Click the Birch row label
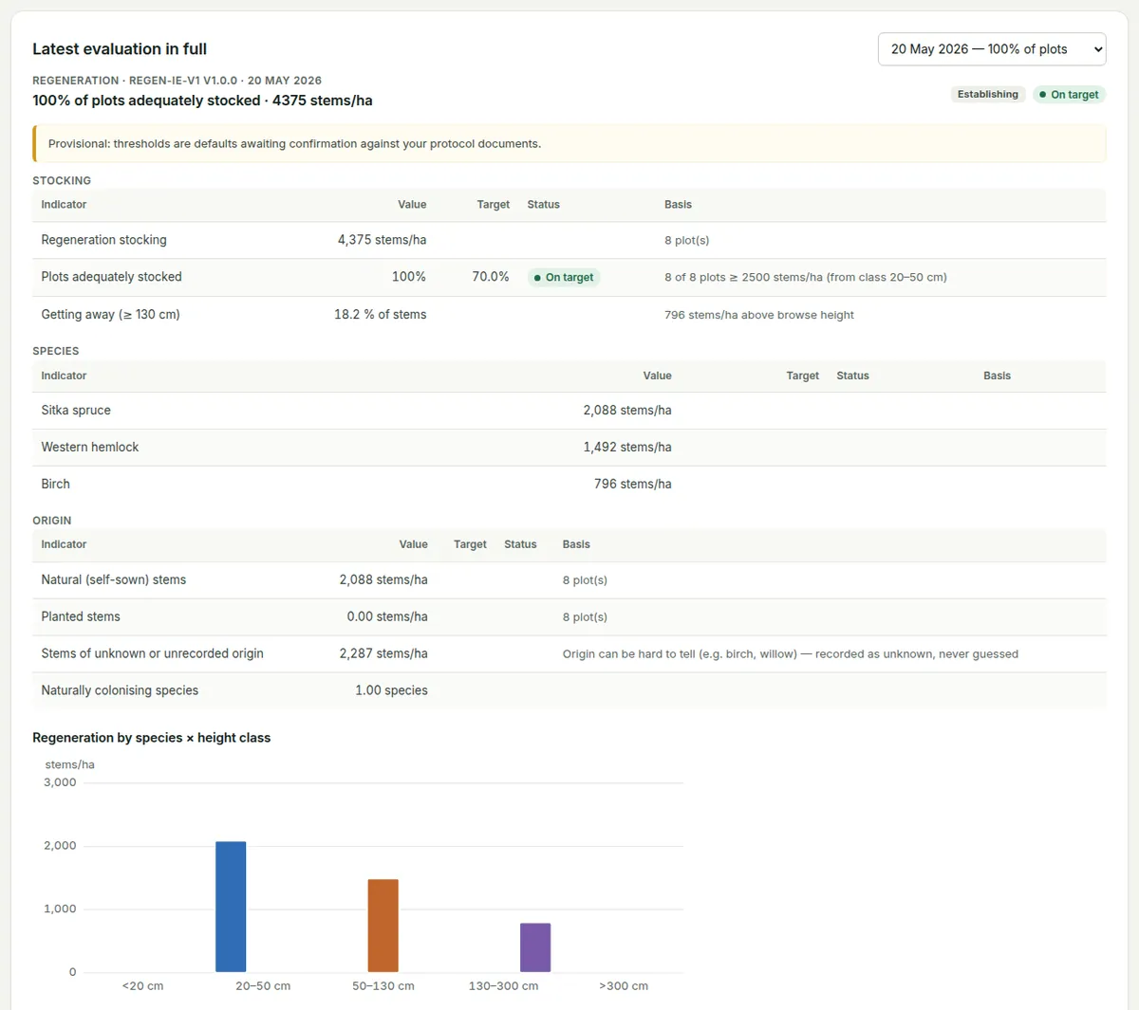The width and height of the screenshot is (1139, 1010). tap(56, 485)
